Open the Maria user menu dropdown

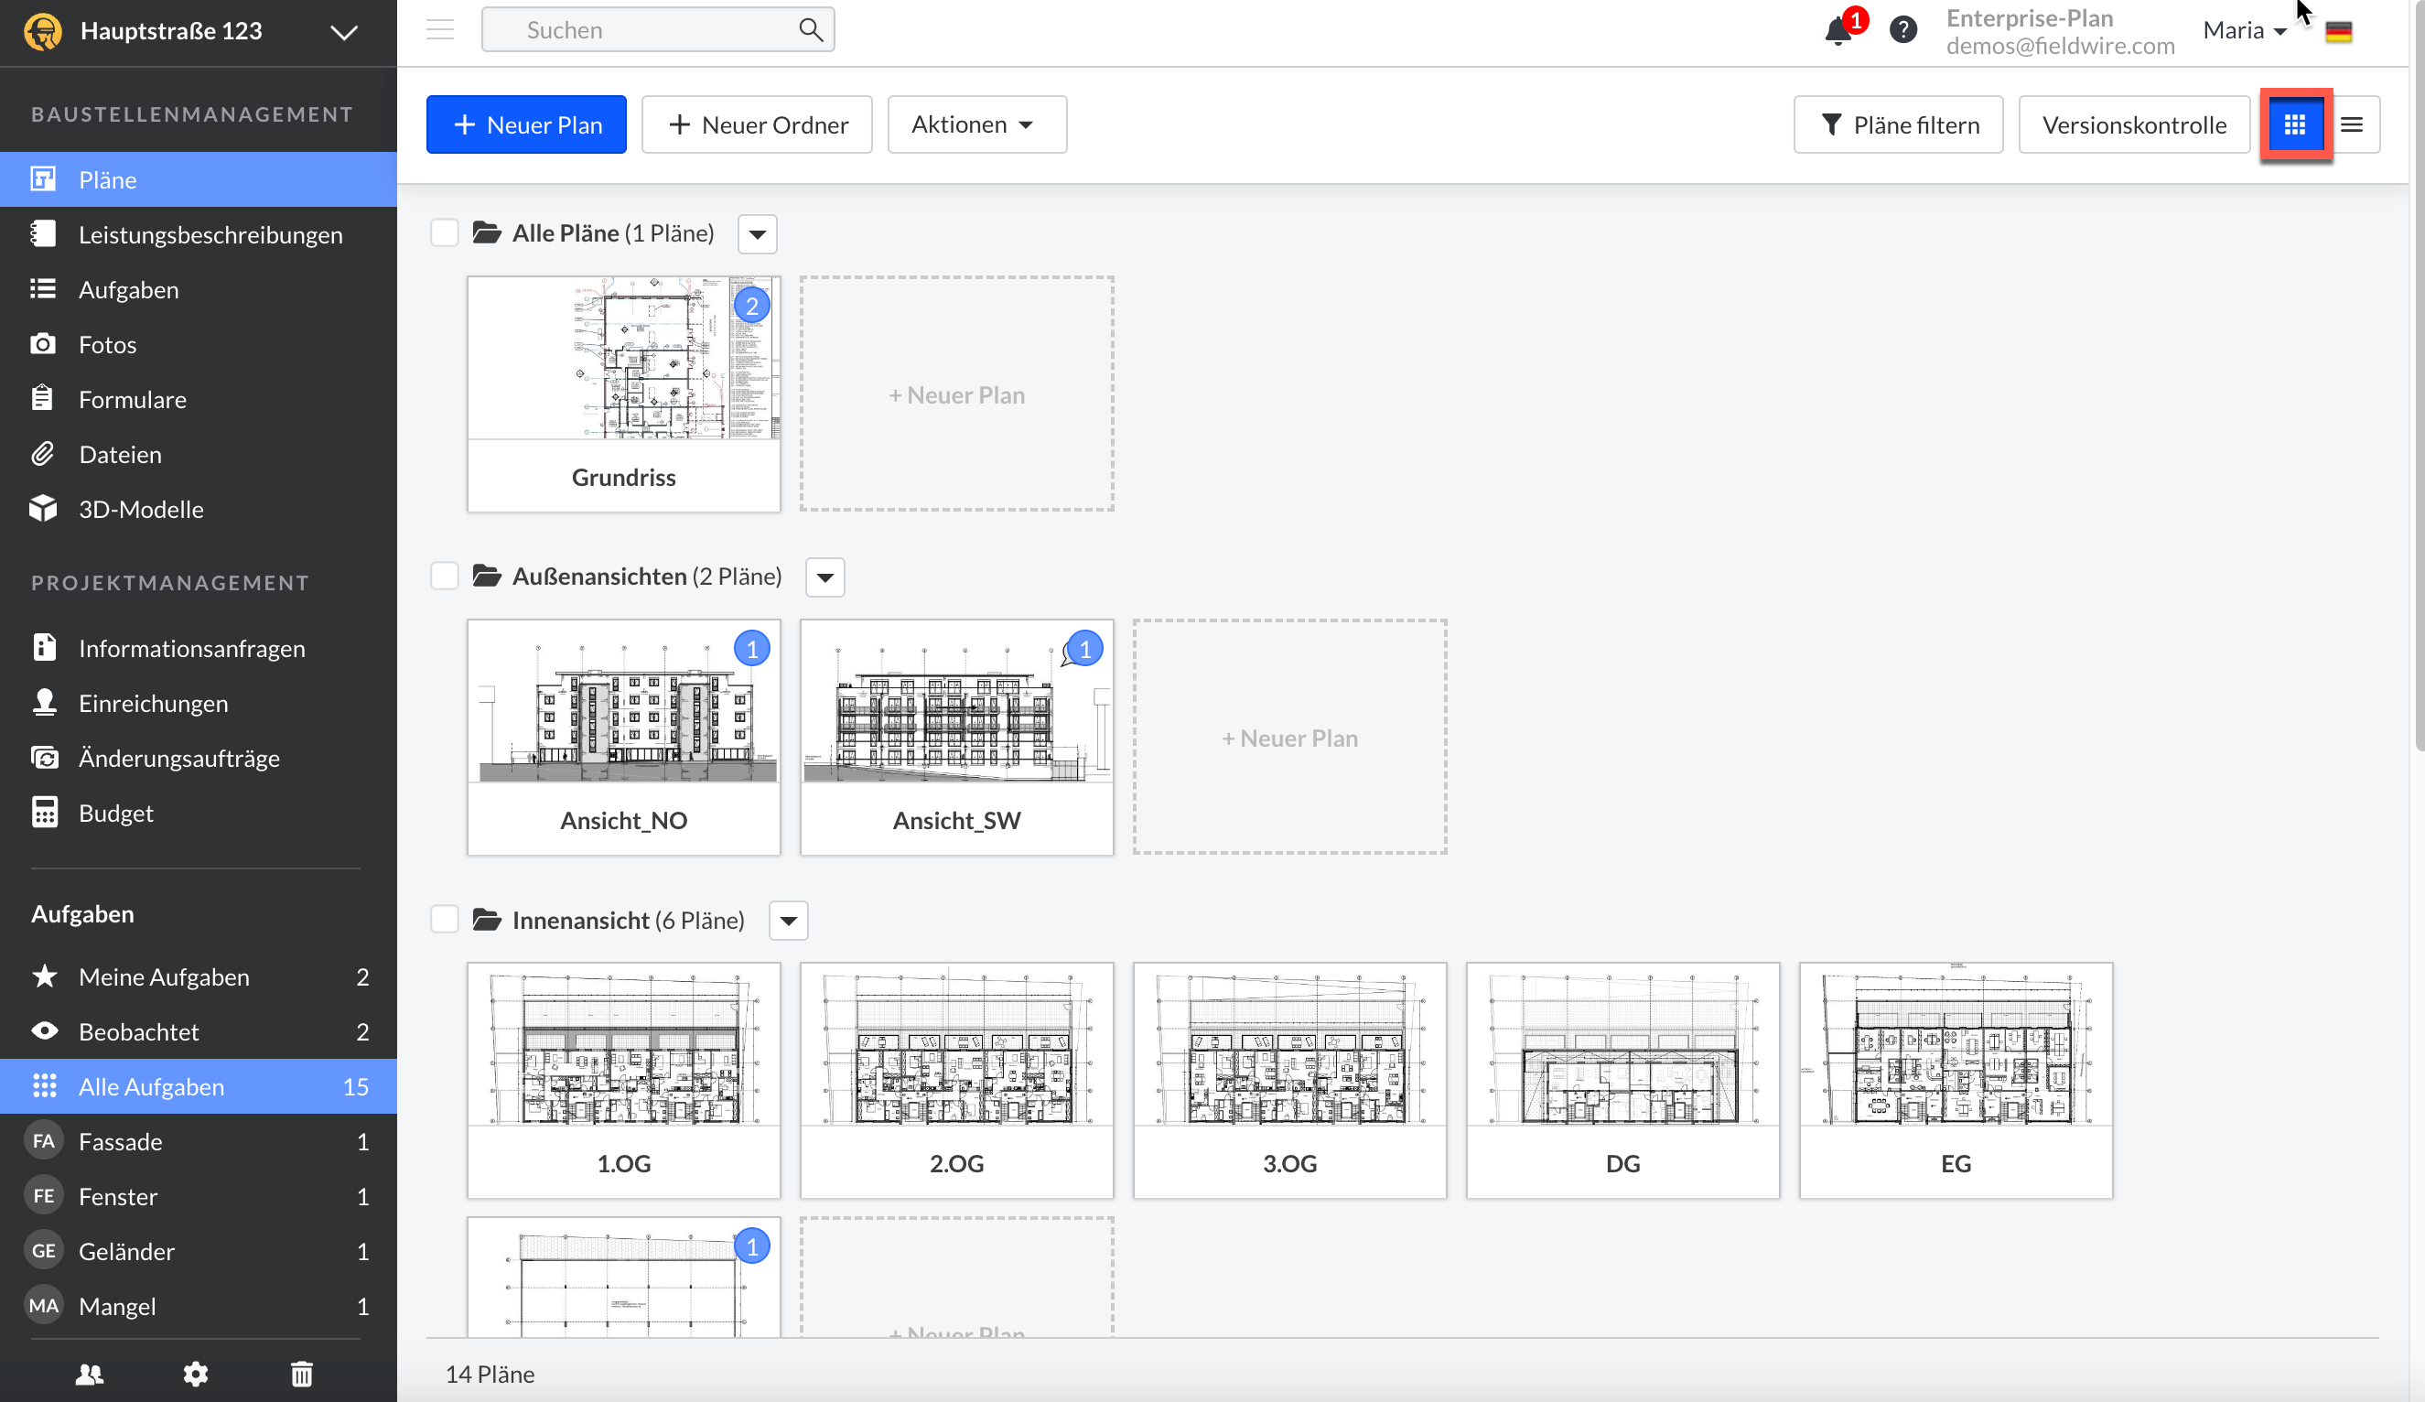pos(2244,31)
